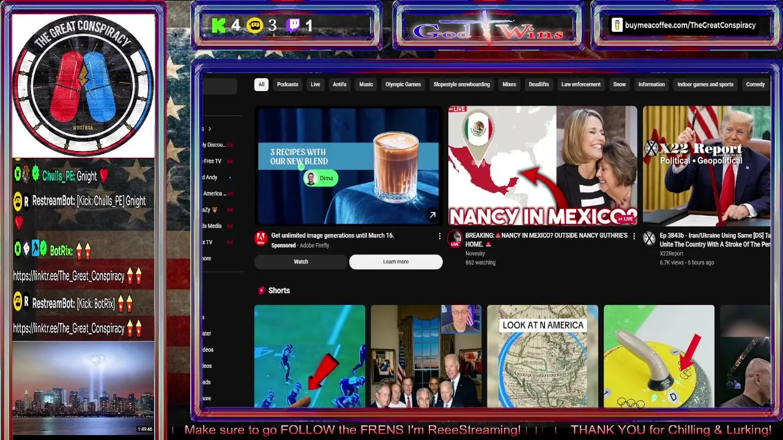Open RestreamBot linktr.ee link in chat
Image resolution: width=783 pixels, height=440 pixels.
69,328
